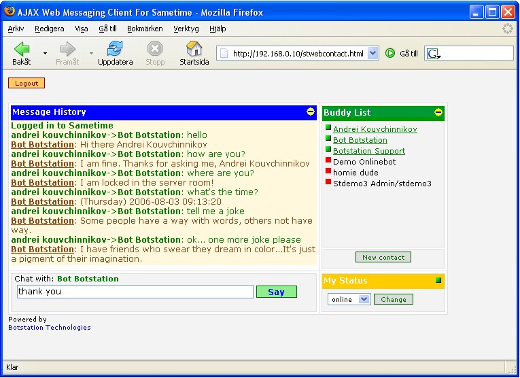The image size is (520, 378).
Task: Open the Verktyg menu
Action: (x=186, y=29)
